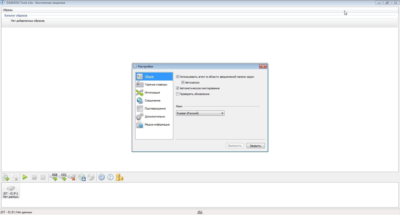The image size is (400, 215).
Task: Click the Remove virtual drive icon
Action: [x=72, y=177]
